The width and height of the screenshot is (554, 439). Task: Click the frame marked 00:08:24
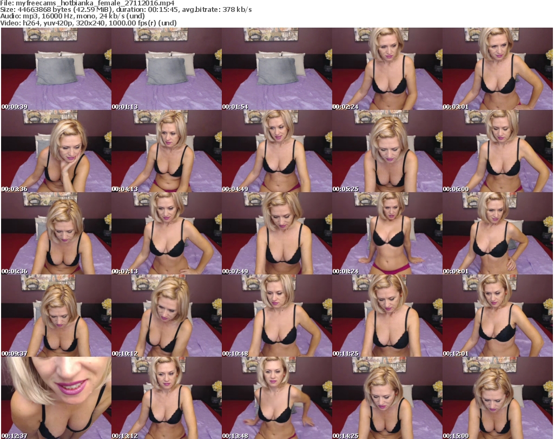(x=387, y=234)
